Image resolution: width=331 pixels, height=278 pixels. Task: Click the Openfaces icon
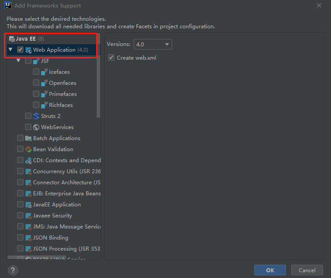pyautogui.click(x=44, y=83)
